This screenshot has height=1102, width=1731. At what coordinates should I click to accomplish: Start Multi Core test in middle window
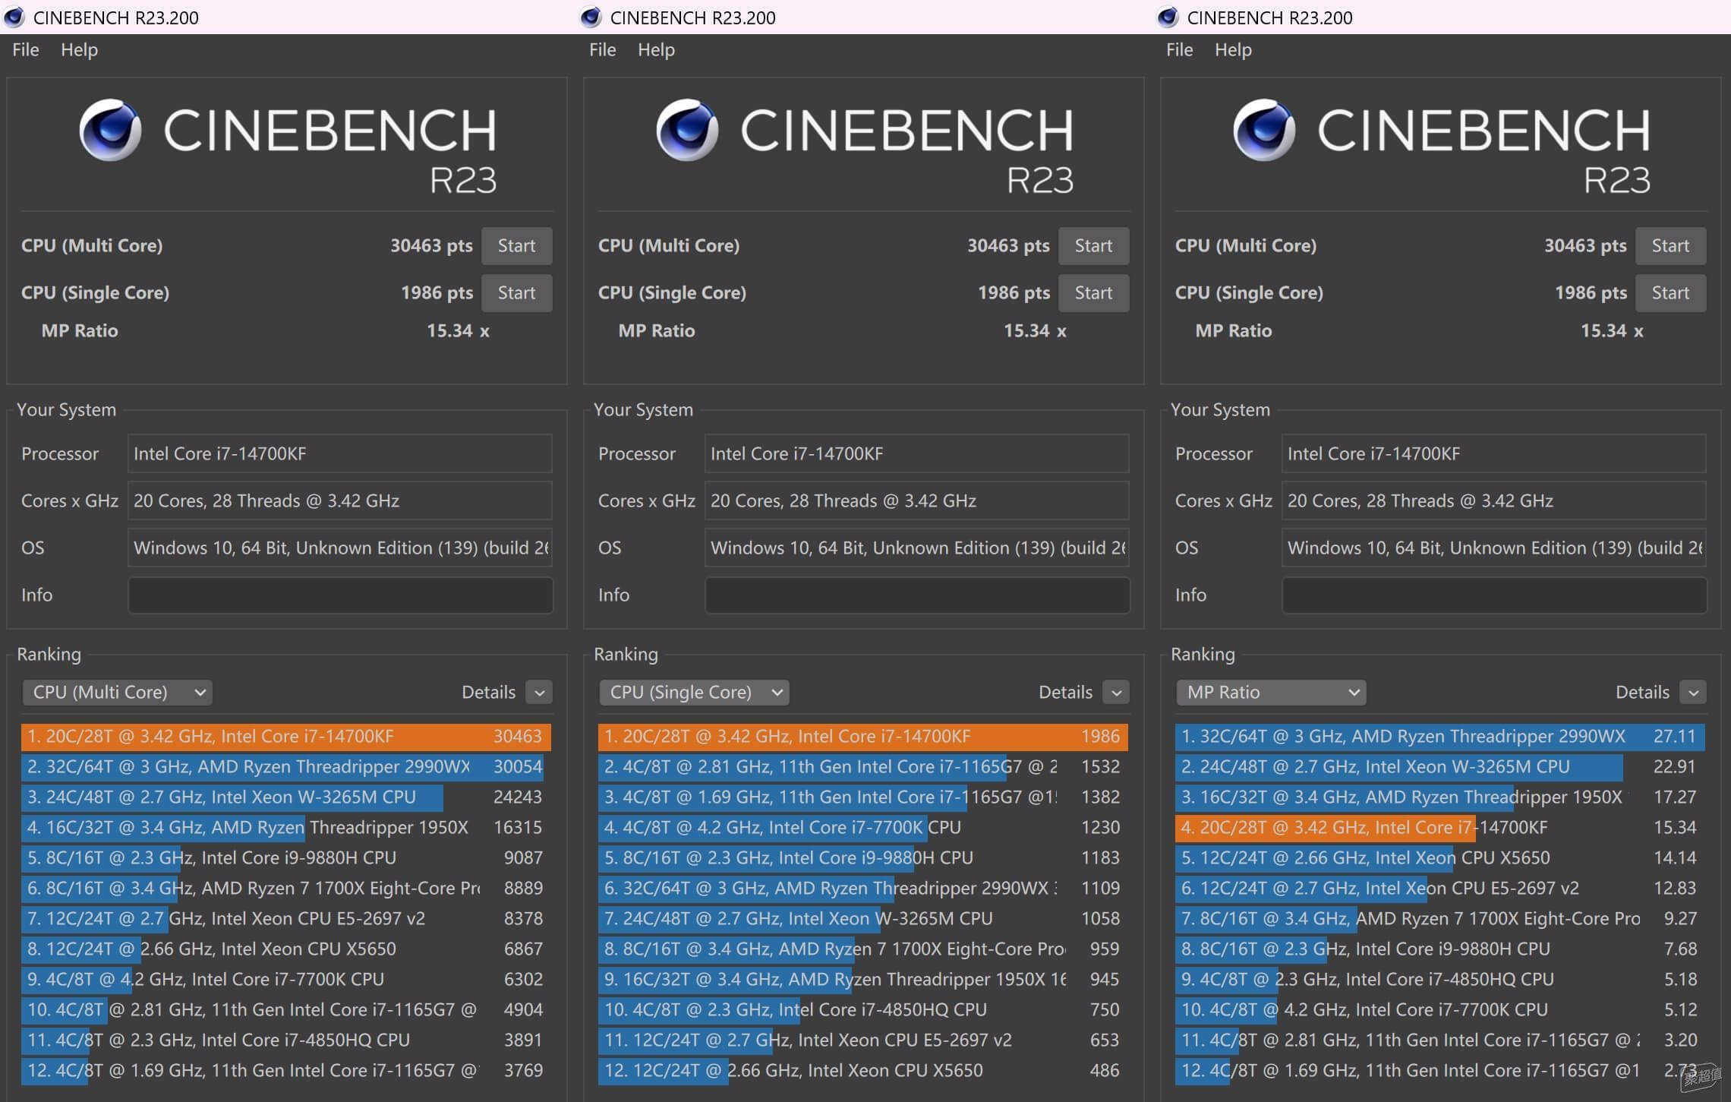click(x=1093, y=245)
